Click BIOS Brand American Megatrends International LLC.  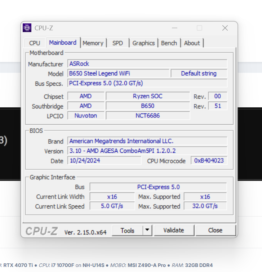point(147,141)
